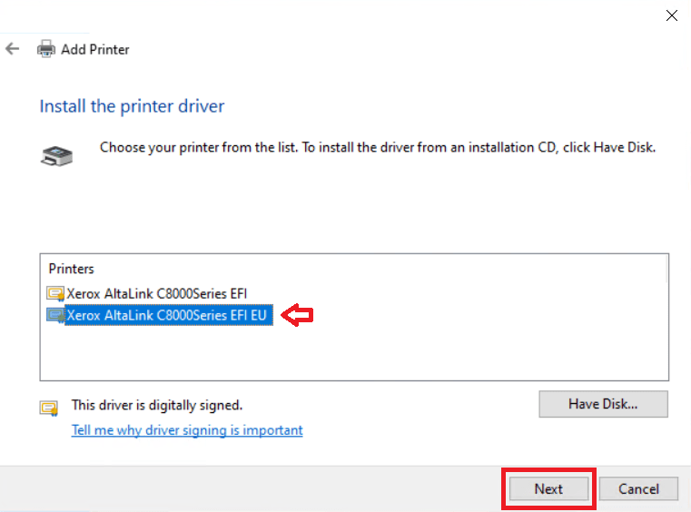Click 'This driver is digitally signed' text
This screenshot has height=512, width=691.
[x=157, y=405]
